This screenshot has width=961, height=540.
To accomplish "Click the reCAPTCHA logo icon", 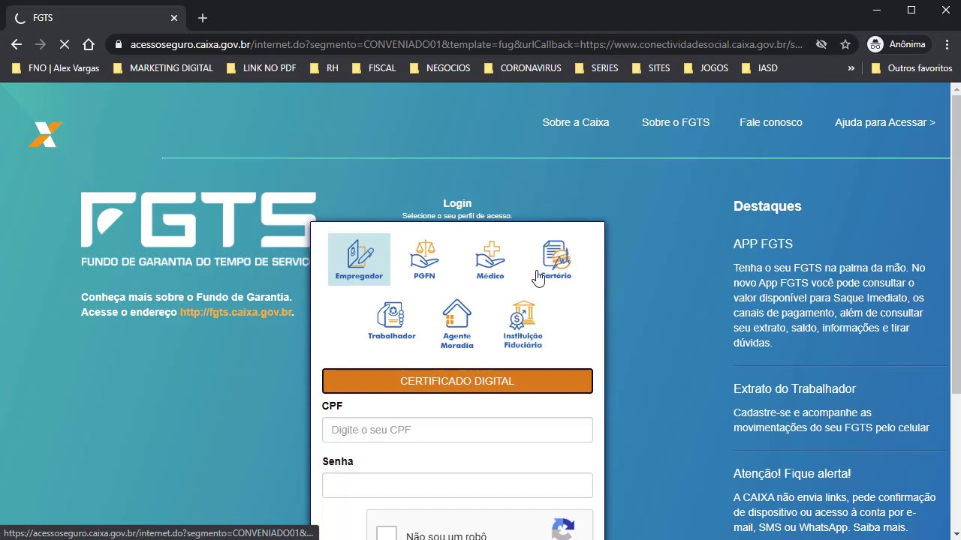I will [563, 528].
